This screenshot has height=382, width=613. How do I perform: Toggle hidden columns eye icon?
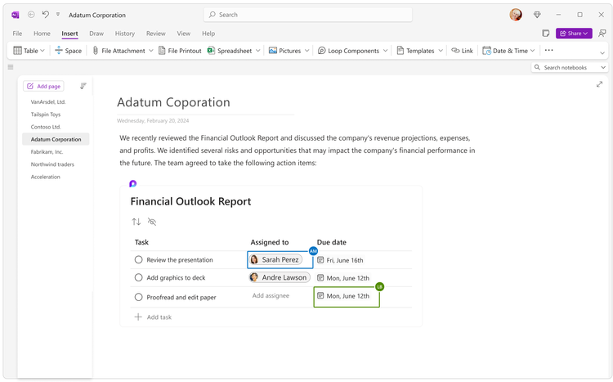[x=152, y=222]
